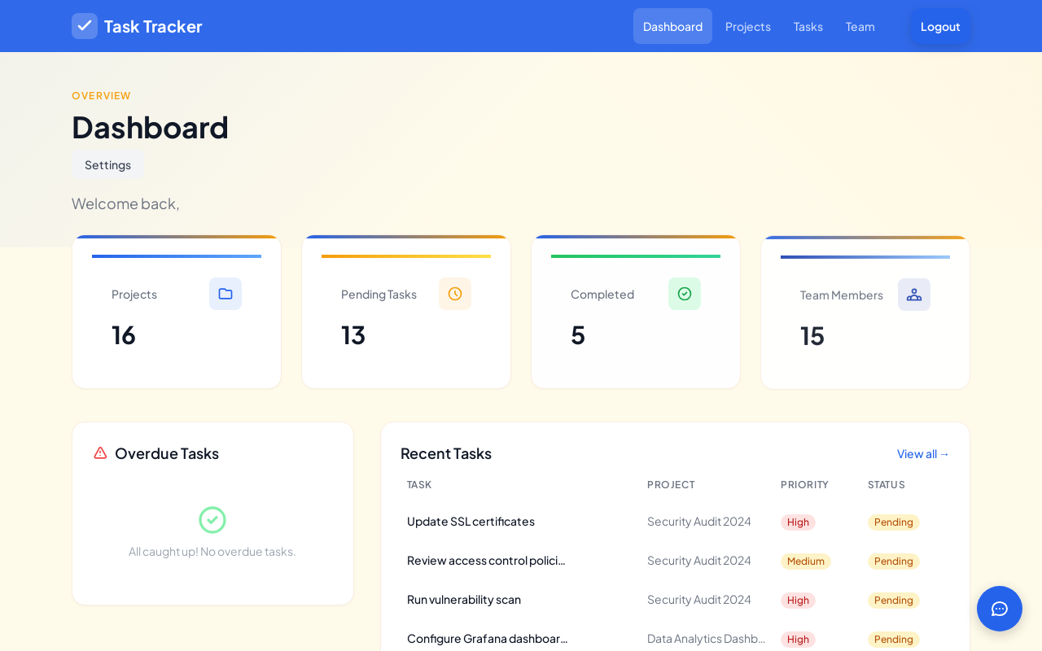Image resolution: width=1042 pixels, height=651 pixels.
Task: Open the Tasks section from the navbar
Action: pos(808,26)
